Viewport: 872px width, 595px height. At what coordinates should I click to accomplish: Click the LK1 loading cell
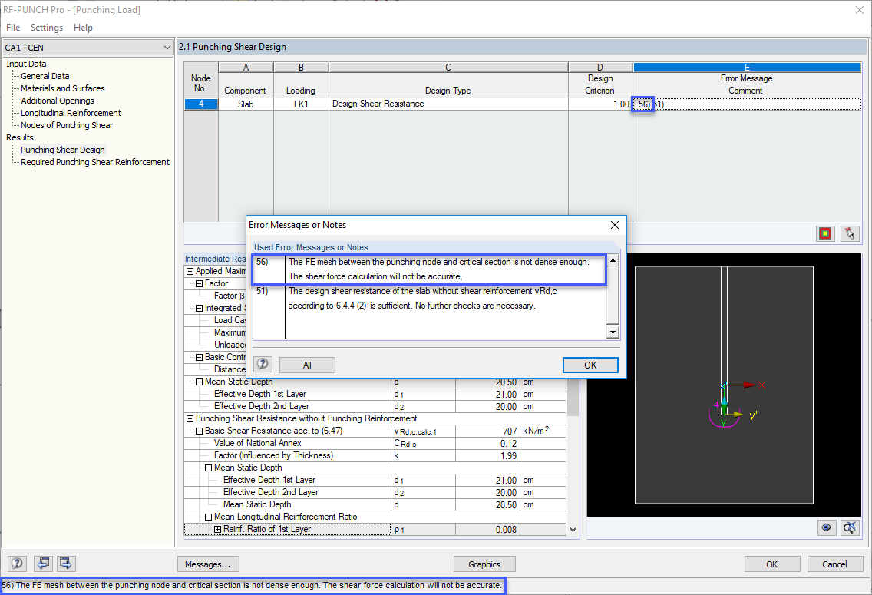coord(301,104)
